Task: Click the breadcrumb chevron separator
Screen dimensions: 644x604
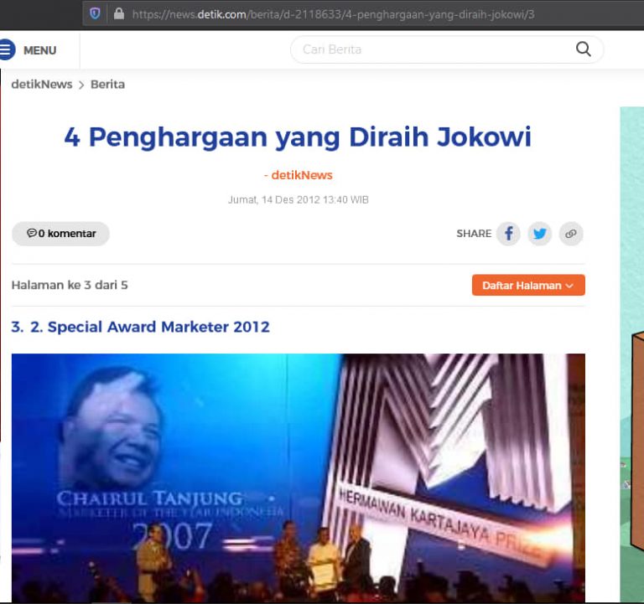Action: click(81, 85)
